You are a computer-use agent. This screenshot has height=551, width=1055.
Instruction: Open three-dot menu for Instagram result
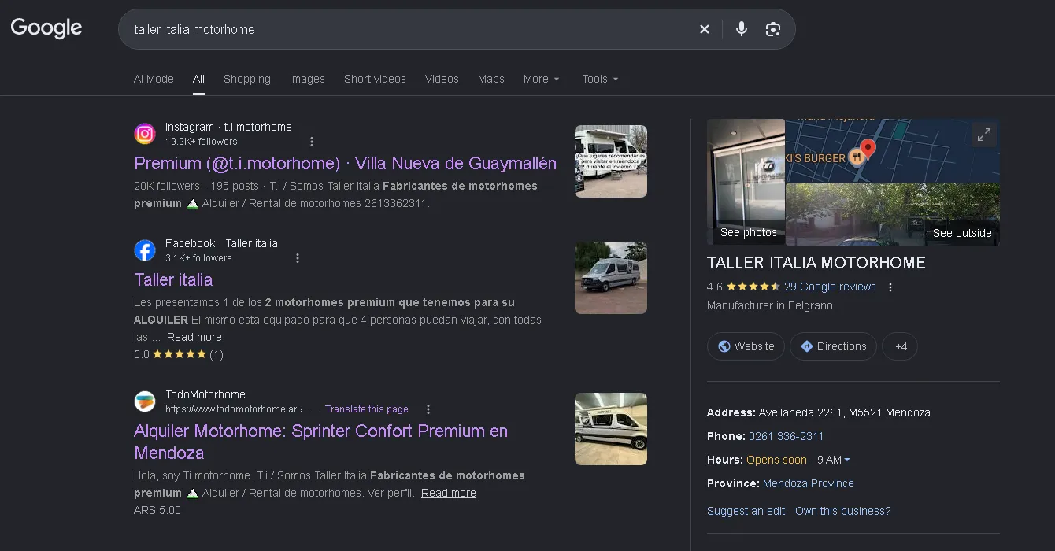[312, 142]
